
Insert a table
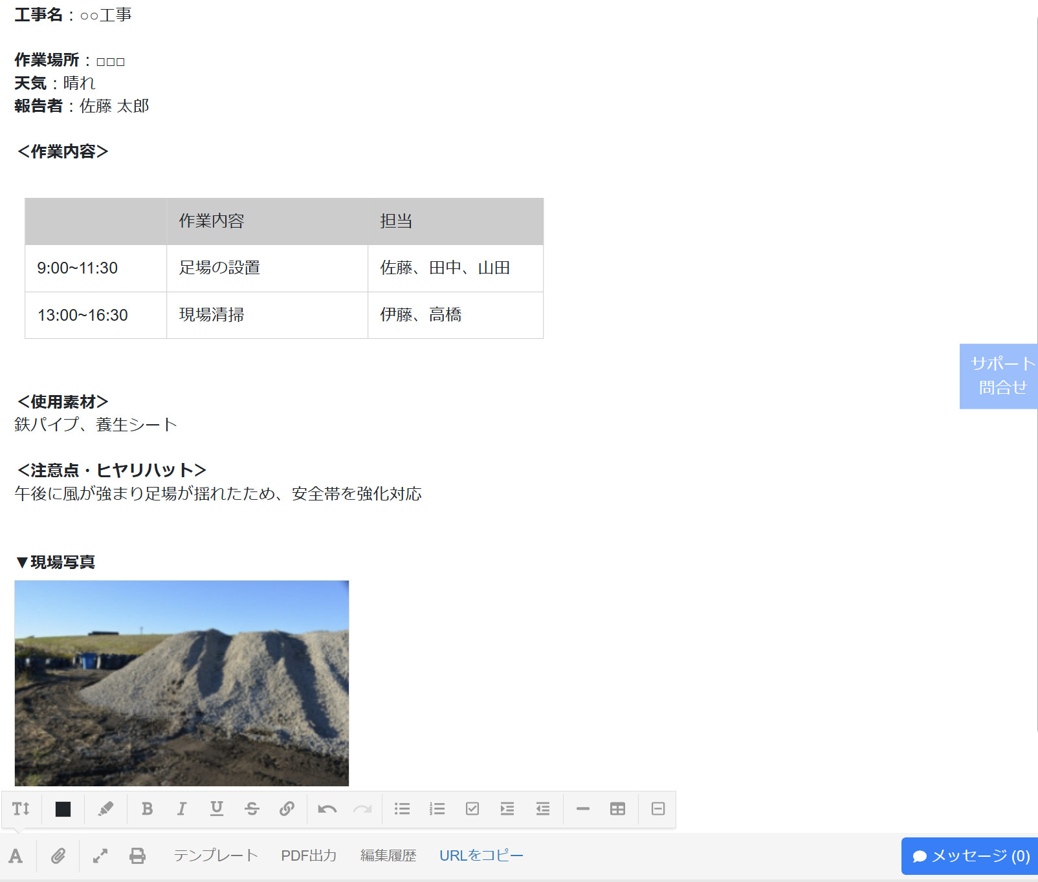pyautogui.click(x=618, y=808)
